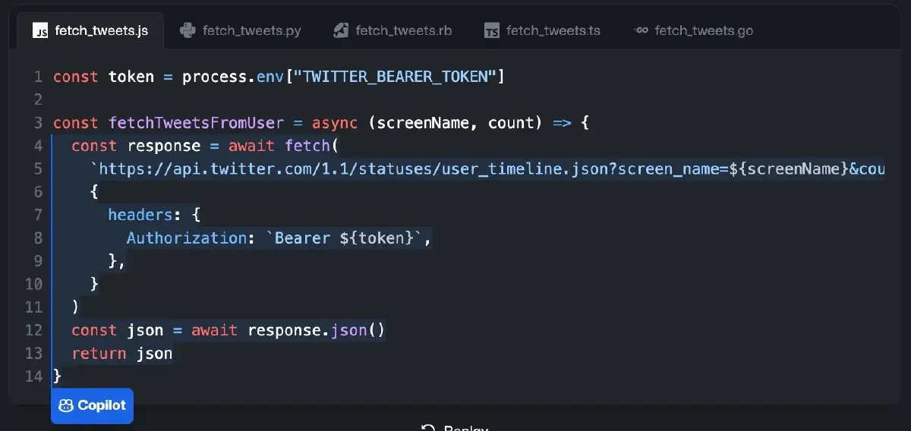Click the TS icon beside fetch_tweets.ts

(492, 31)
